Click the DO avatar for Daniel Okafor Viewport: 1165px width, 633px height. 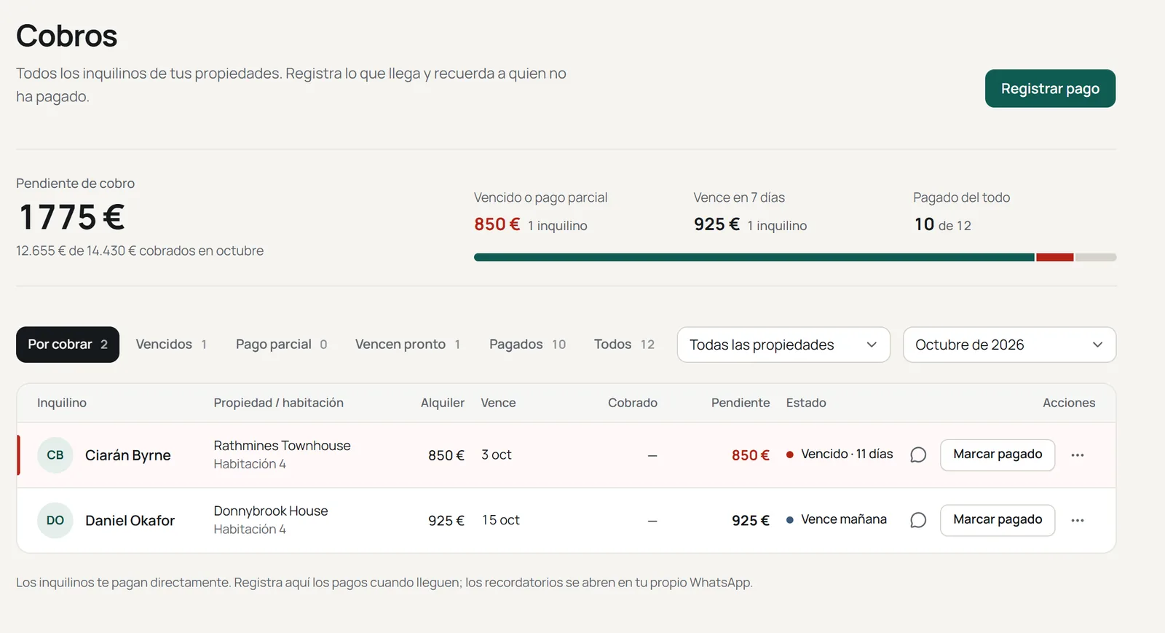pyautogui.click(x=55, y=520)
